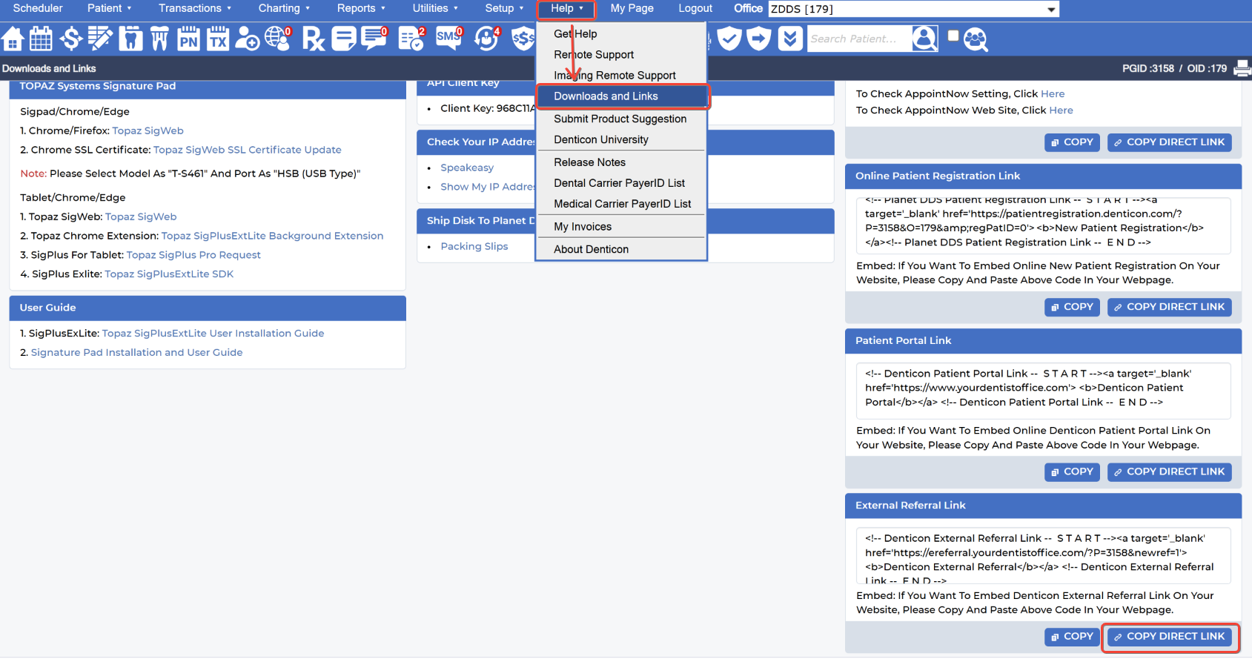The image size is (1252, 662).
Task: Choose Submit Product Suggestion
Action: [620, 119]
